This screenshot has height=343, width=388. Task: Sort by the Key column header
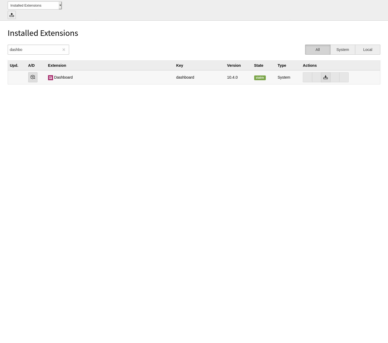179,65
